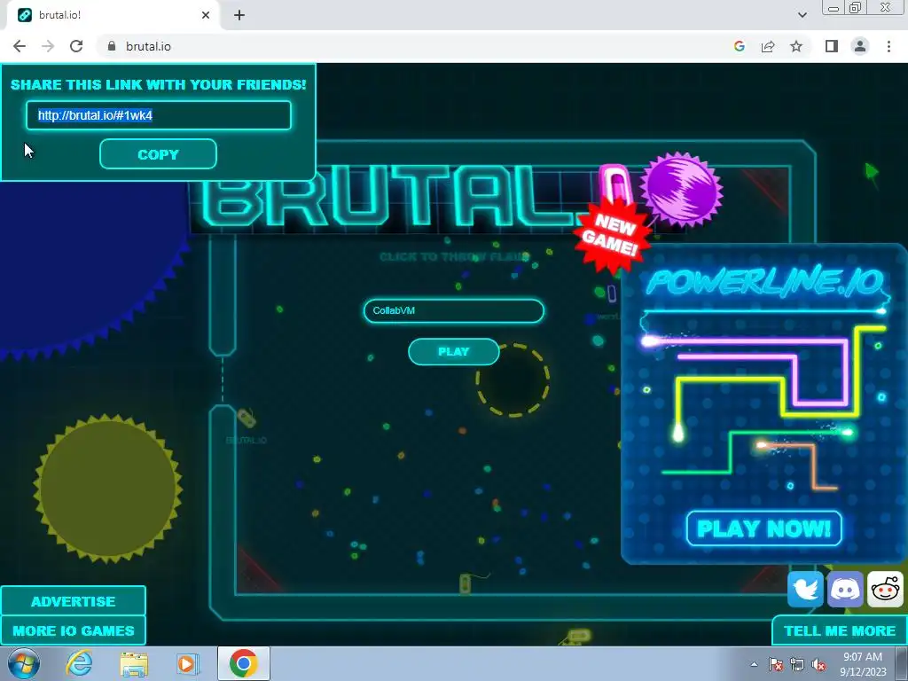This screenshot has height=681, width=908.
Task: Click the share page icon
Action: pyautogui.click(x=768, y=46)
